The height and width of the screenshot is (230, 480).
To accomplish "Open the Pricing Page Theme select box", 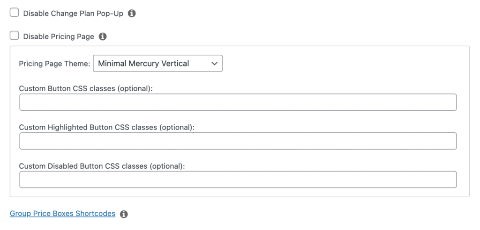I will click(157, 64).
